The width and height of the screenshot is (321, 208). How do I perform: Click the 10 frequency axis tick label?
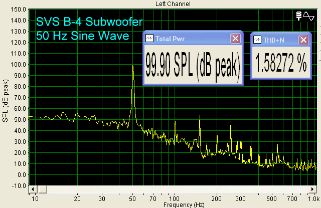[x=35, y=199]
